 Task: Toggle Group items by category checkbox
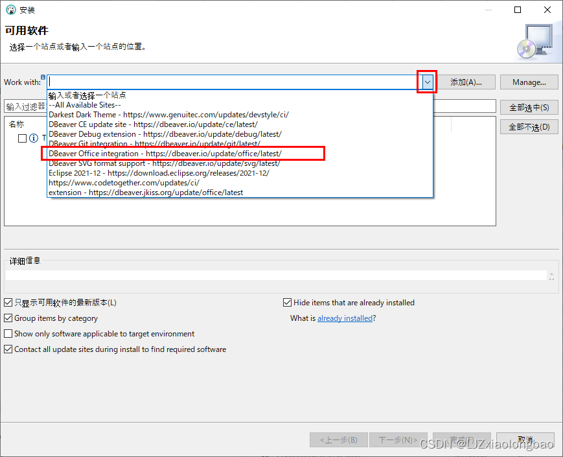click(8, 318)
